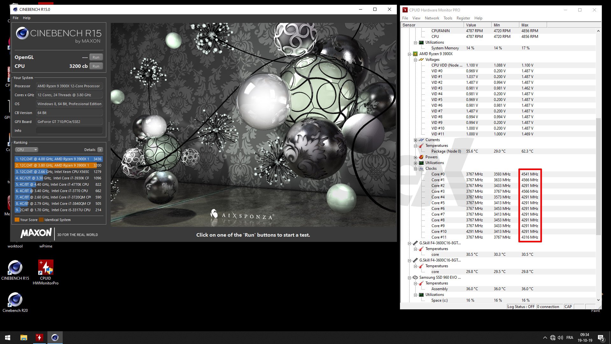Viewport: 611px width, 344px height.
Task: Click the Max column header
Action: [533, 25]
